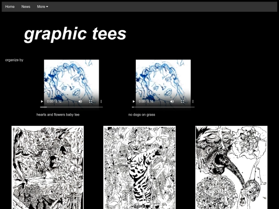The width and height of the screenshot is (279, 209).
Task: Click the 0:00 / 0:15 time display
Action: tap(146, 102)
